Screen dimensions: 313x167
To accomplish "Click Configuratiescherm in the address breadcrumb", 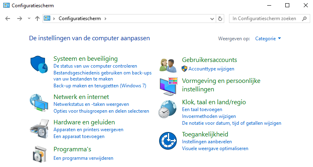I will (80, 19).
